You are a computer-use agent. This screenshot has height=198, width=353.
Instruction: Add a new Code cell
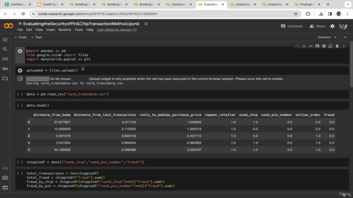pyautogui.click(x=20, y=37)
